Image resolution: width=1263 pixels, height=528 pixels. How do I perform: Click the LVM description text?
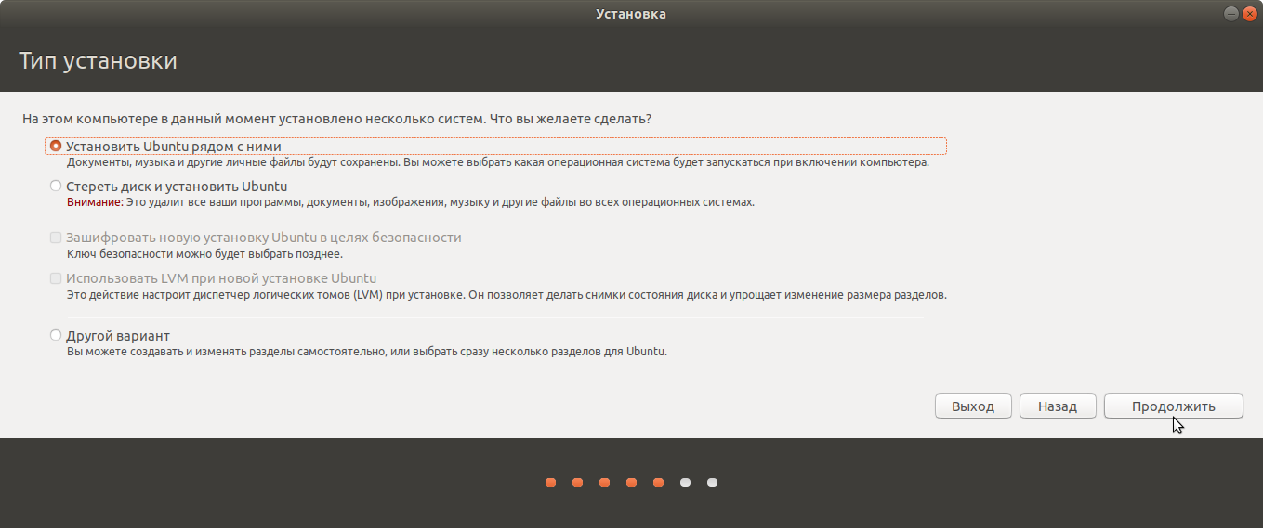507,295
